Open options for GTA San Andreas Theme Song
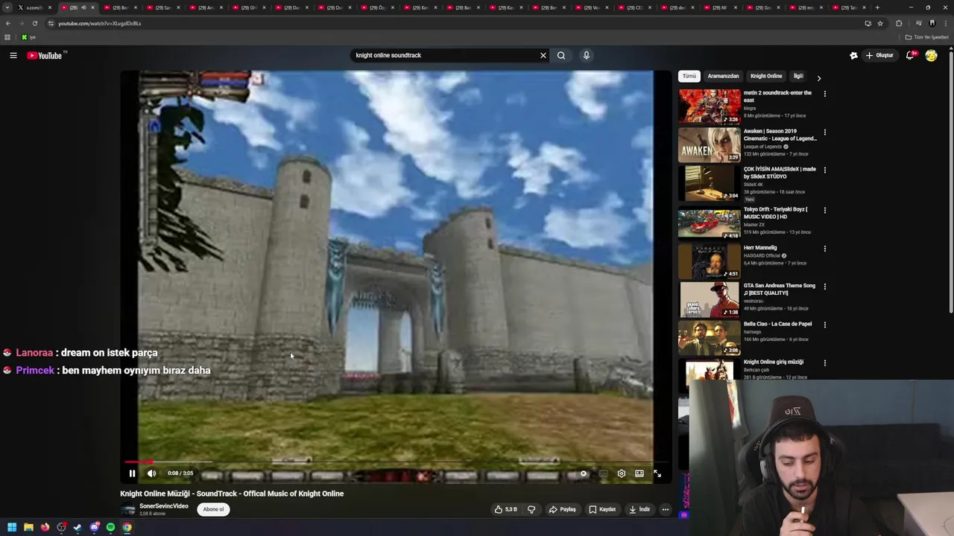 pyautogui.click(x=824, y=287)
